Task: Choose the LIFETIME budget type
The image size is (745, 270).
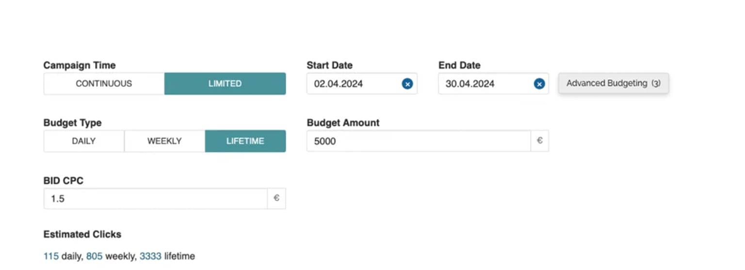Action: 245,141
